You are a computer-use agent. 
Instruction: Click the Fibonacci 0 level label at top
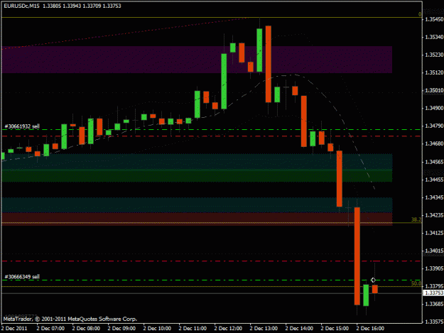(420, 14)
